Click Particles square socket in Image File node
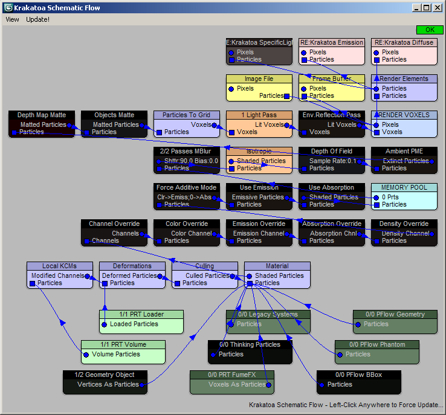The width and height of the screenshot is (446, 415). [x=286, y=97]
